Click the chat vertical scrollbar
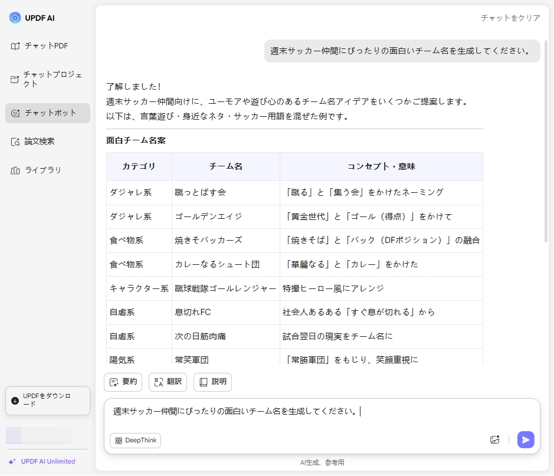The image size is (554, 476). coord(546,141)
